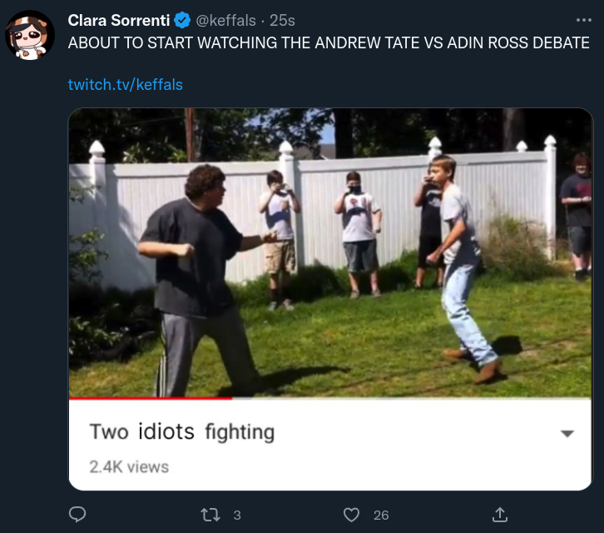Image resolution: width=604 pixels, height=533 pixels.
Task: Open the Clara Sorrenti display name
Action: click(x=119, y=21)
